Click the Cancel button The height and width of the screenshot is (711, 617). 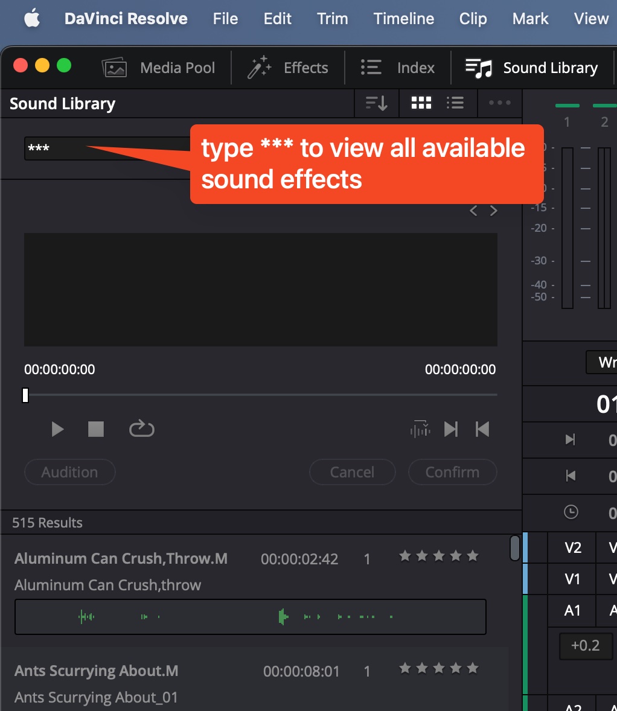(x=352, y=472)
